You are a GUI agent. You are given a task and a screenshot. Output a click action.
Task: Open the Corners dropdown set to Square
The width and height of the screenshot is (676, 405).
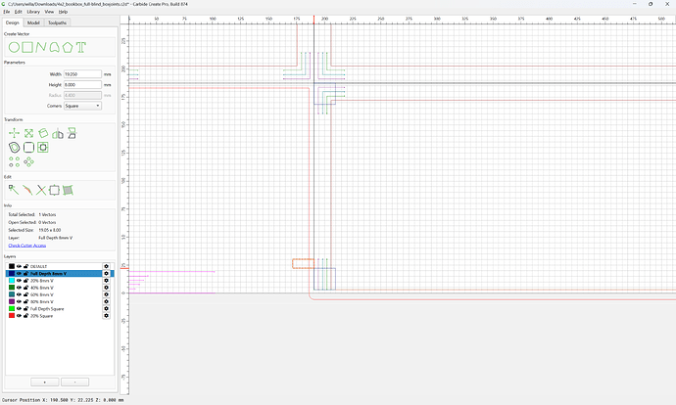[x=82, y=106]
